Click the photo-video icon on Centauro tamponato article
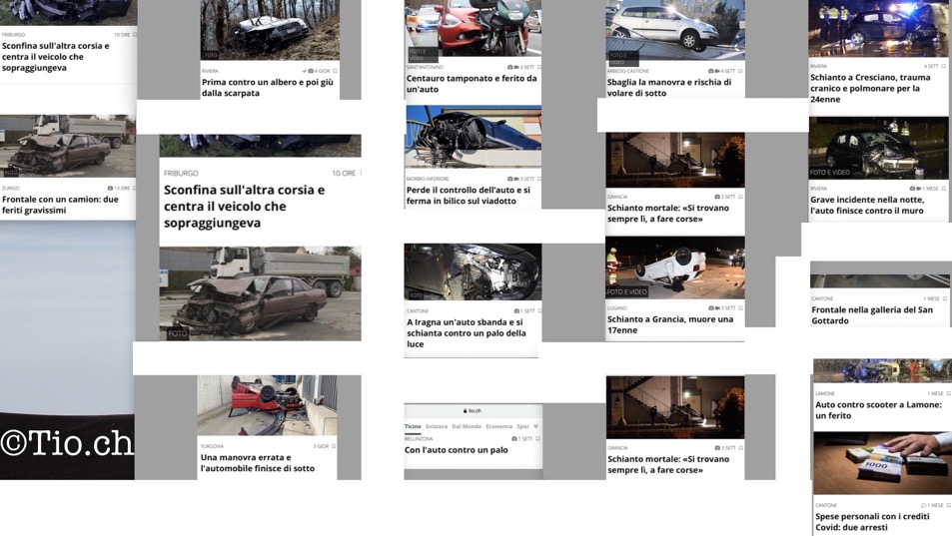Screen dimensions: 952x536 [511, 67]
